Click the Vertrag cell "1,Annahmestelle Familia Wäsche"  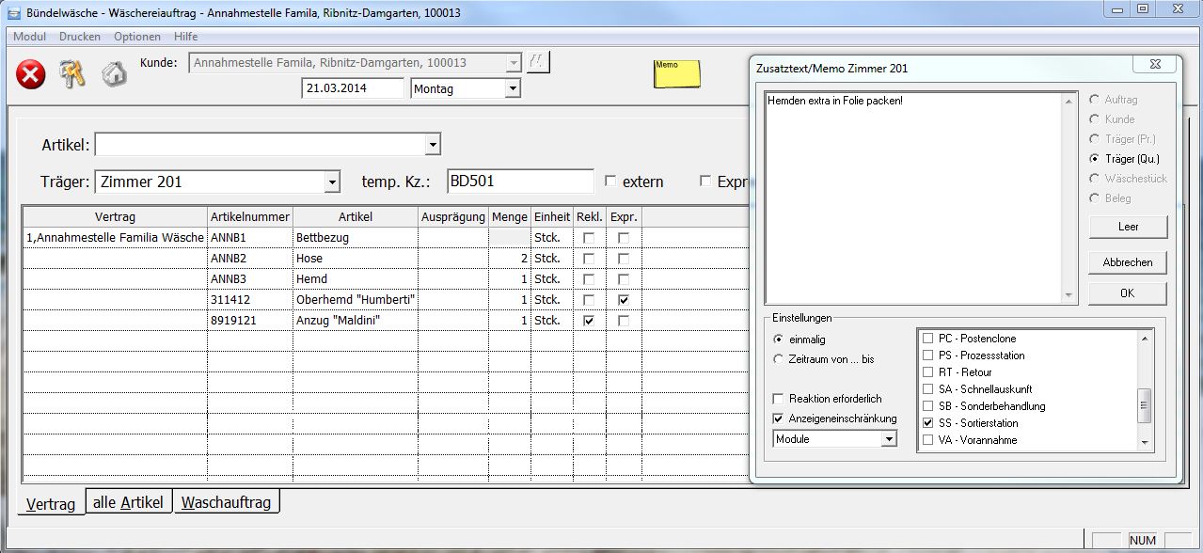(x=115, y=238)
